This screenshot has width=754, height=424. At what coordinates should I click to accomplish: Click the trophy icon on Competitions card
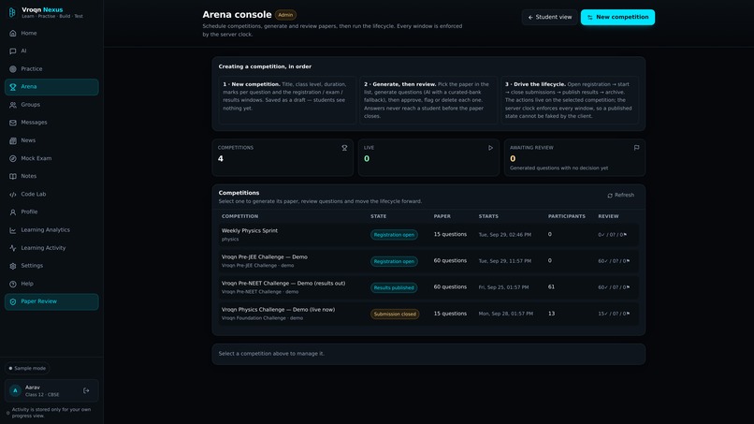point(344,148)
